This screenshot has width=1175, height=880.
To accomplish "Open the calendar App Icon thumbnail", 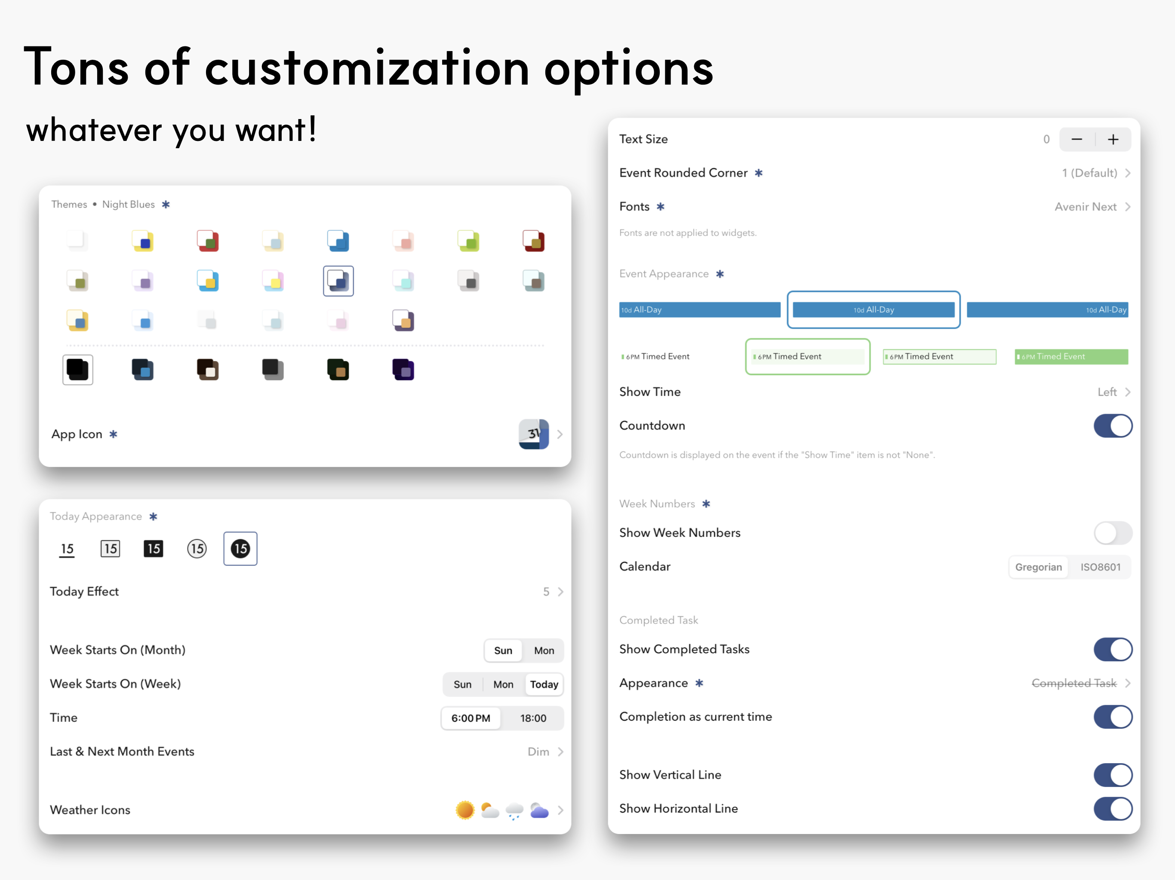I will click(534, 434).
